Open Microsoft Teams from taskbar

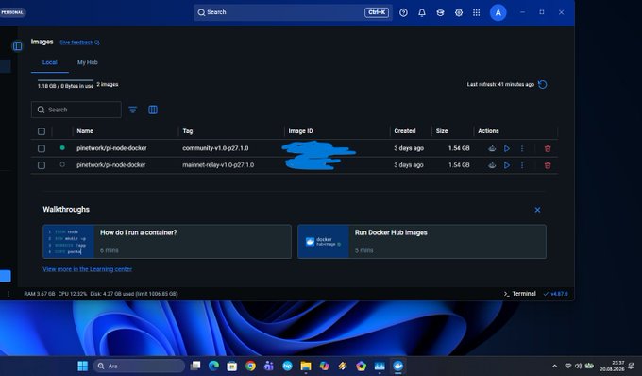(x=268, y=366)
